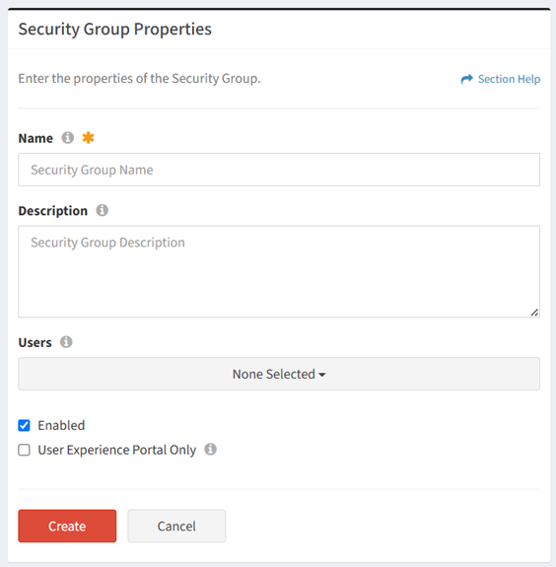The width and height of the screenshot is (556, 567).
Task: Click the Security Group Properties heading
Action: 115,30
